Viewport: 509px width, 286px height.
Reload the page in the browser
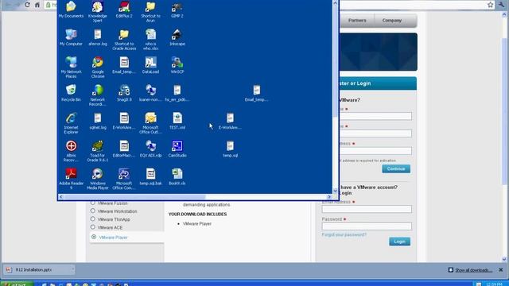pyautogui.click(x=27, y=5)
